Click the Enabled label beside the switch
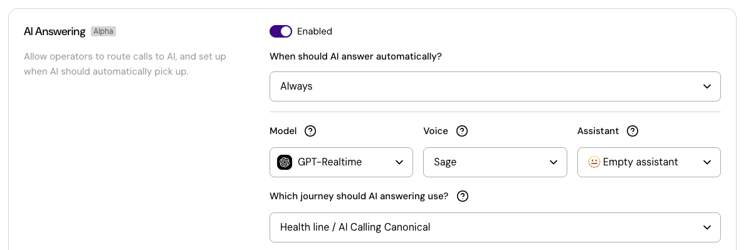Image resolution: width=746 pixels, height=250 pixels. 315,31
